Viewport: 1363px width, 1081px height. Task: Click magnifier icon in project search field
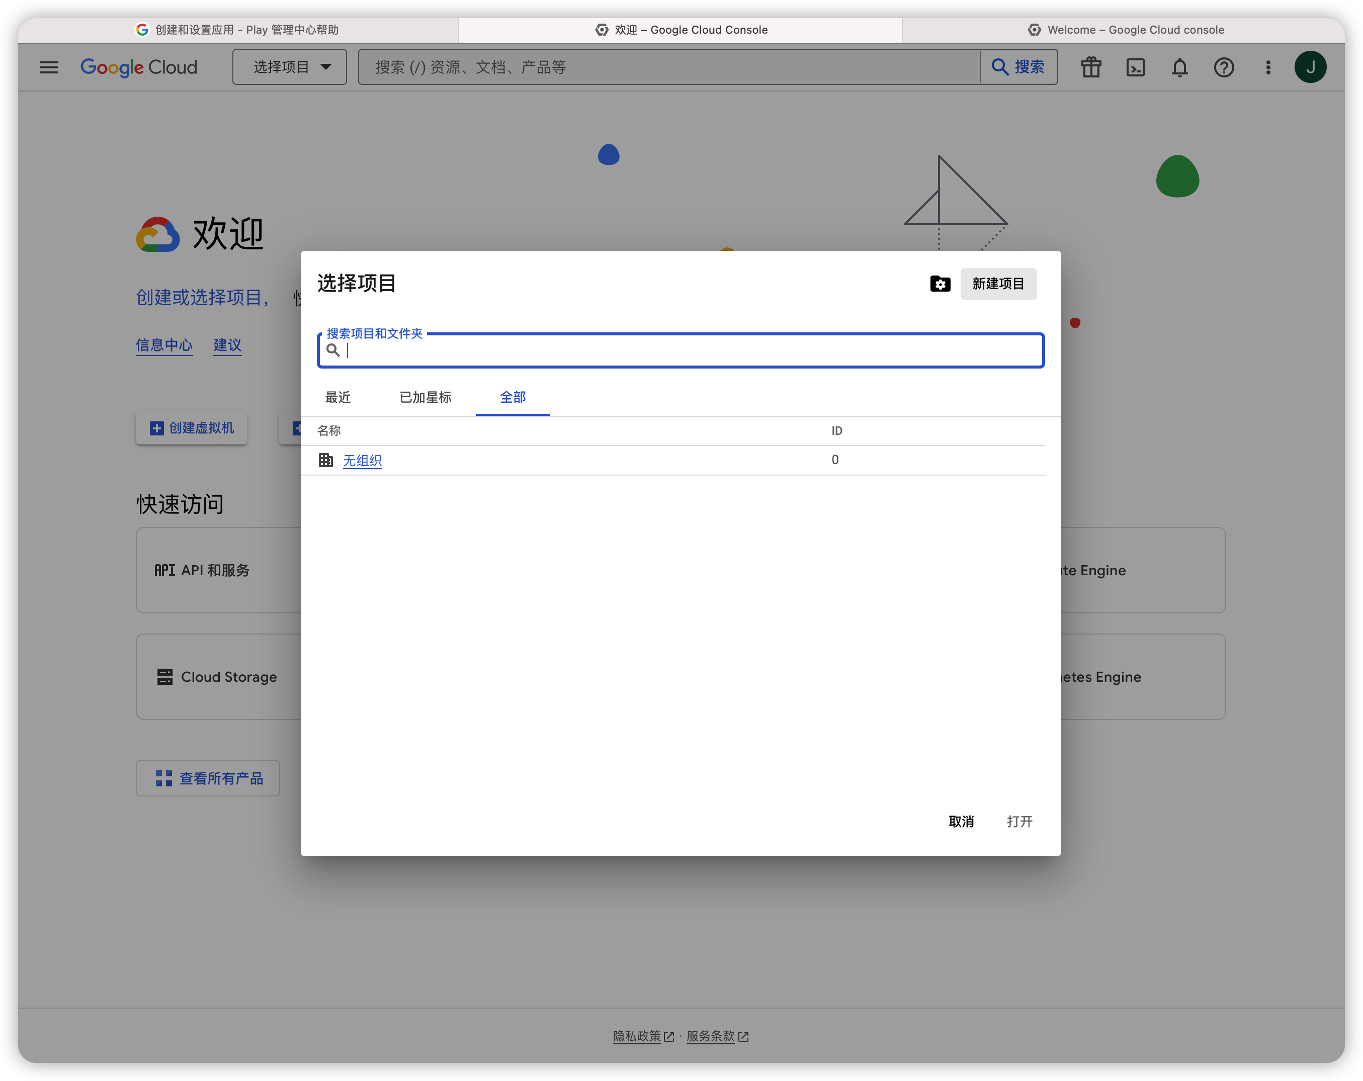(x=332, y=350)
